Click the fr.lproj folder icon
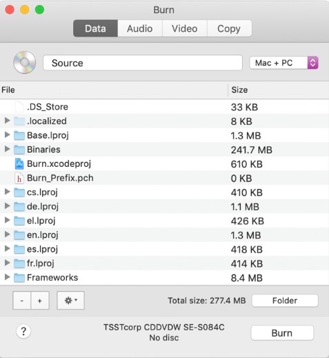 [19, 263]
